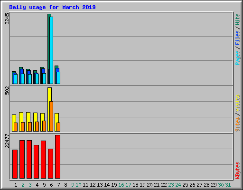Click the orange sites bar for day 6
The image size is (243, 190).
pyautogui.click(x=51, y=116)
